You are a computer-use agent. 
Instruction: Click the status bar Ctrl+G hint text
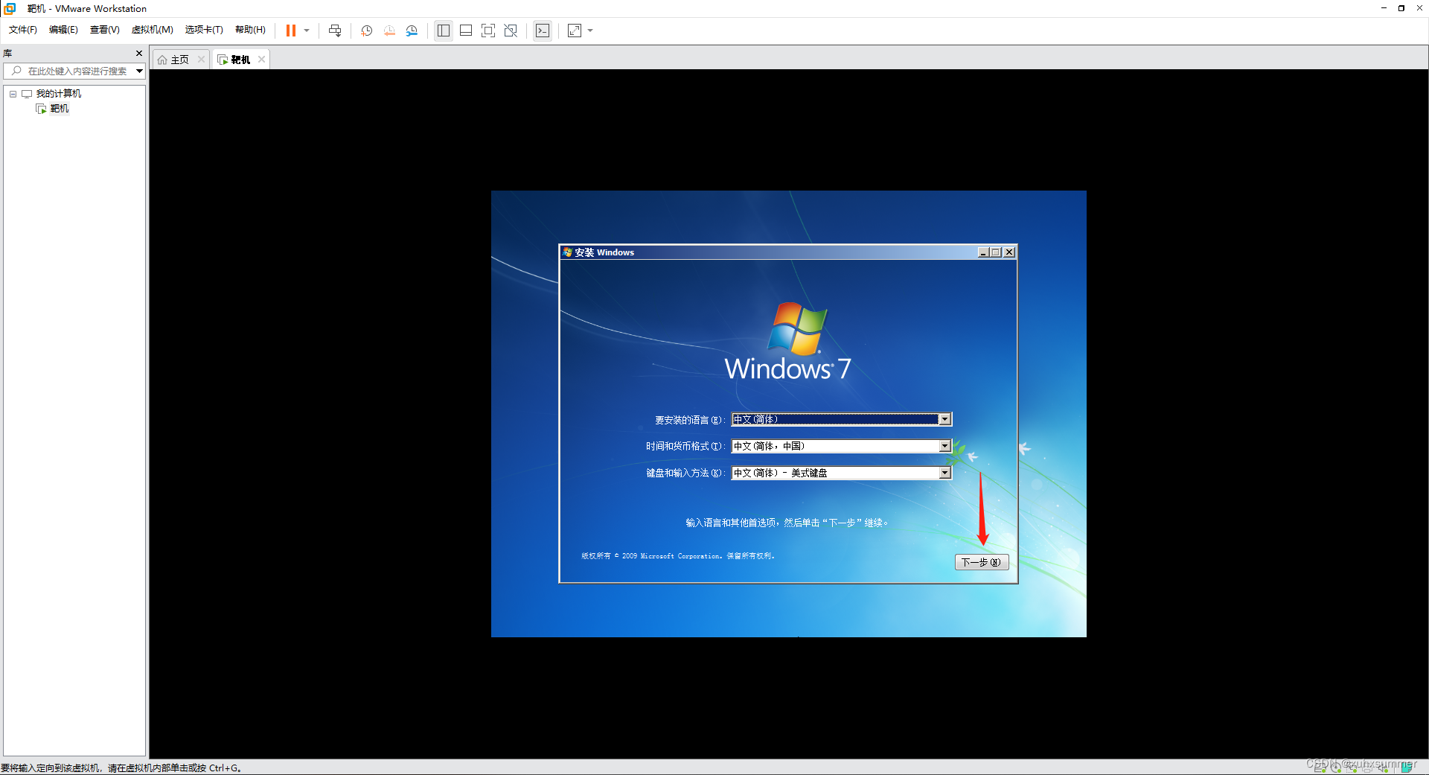click(x=121, y=768)
